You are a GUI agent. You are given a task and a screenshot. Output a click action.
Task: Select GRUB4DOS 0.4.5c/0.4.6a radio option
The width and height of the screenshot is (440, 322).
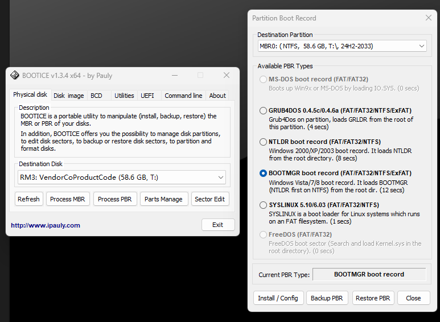(x=263, y=110)
